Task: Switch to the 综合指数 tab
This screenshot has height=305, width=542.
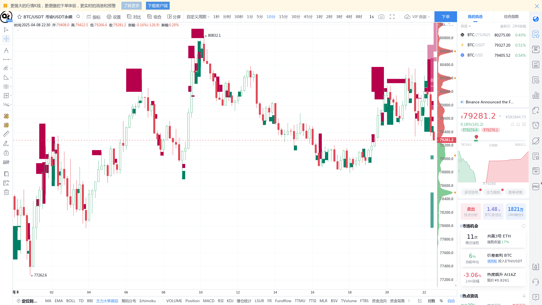Action: [512, 17]
